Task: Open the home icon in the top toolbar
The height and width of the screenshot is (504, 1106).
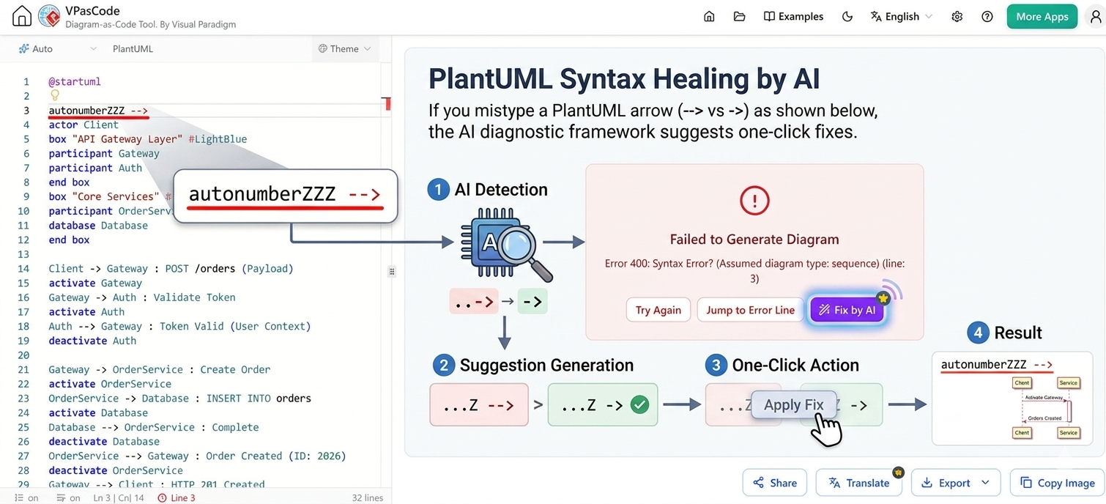Action: click(x=709, y=16)
